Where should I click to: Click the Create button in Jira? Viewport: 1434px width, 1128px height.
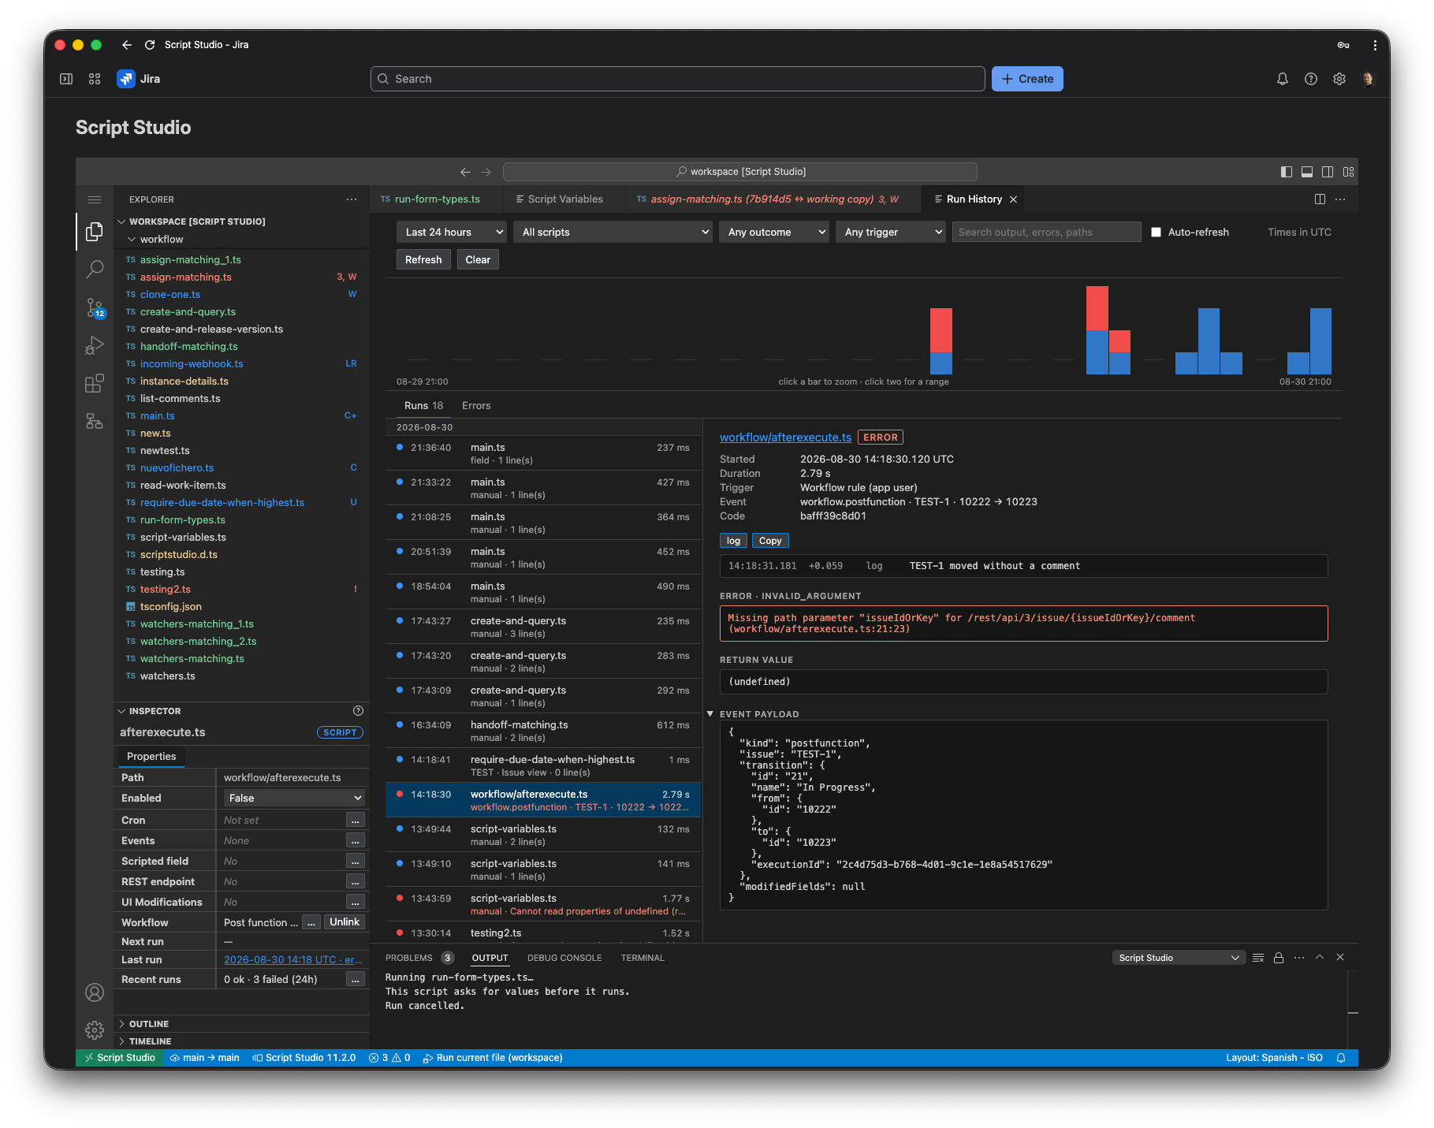(1027, 79)
